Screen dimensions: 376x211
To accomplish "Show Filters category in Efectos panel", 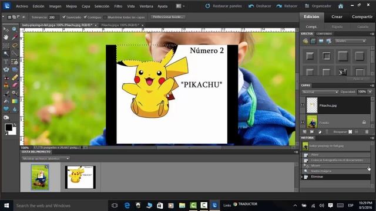I will tap(305, 41).
